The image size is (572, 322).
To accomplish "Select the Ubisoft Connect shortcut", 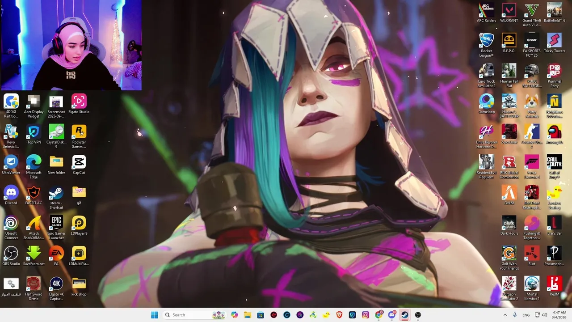I will (11, 228).
